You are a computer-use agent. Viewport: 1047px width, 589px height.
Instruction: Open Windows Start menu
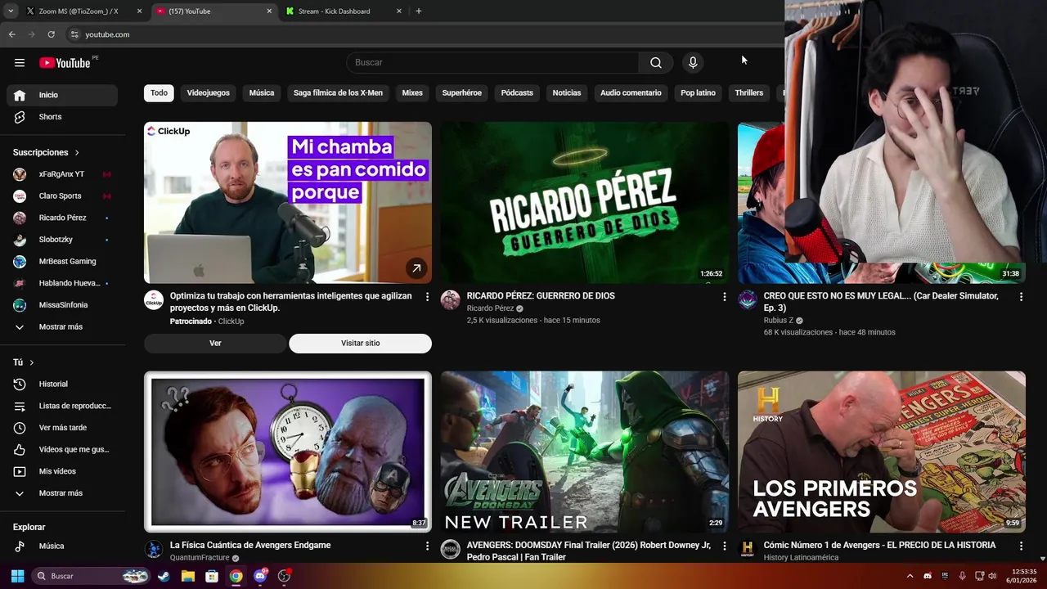(x=17, y=576)
